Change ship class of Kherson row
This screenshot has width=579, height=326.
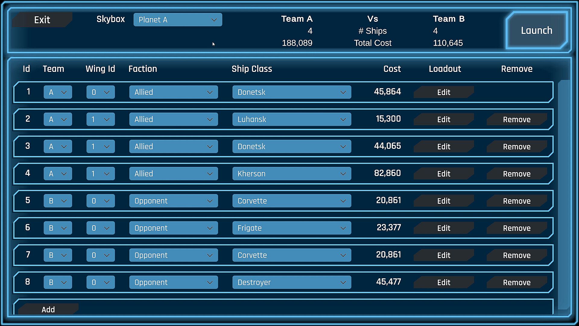click(291, 174)
